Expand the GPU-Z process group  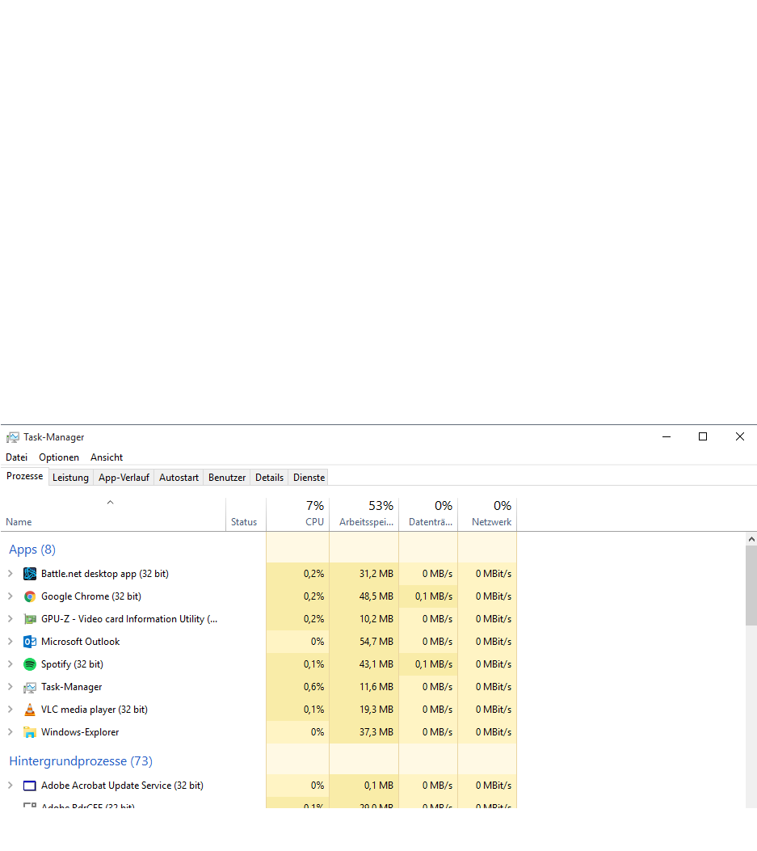[x=10, y=619]
